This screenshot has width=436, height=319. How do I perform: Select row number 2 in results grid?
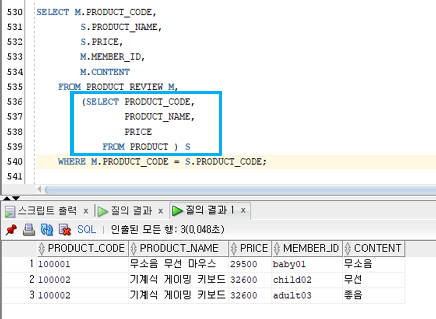(19, 280)
